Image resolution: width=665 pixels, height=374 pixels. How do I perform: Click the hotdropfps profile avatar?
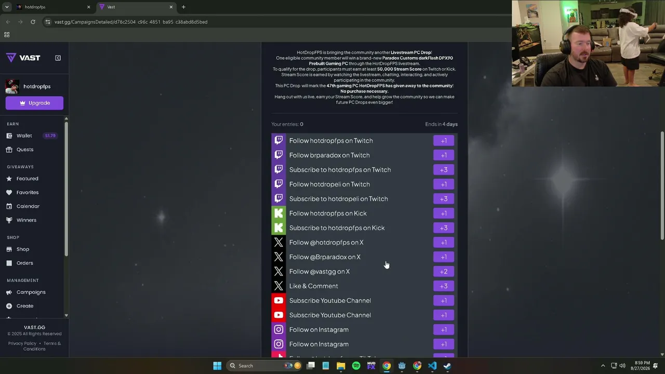click(12, 86)
